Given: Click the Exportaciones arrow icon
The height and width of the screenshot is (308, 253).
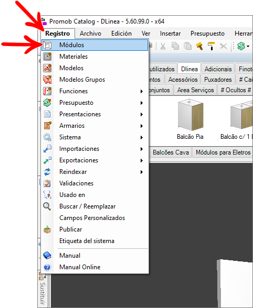Looking at the screenshot, I should coord(47,160).
